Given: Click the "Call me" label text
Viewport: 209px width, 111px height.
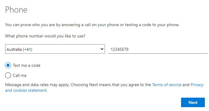Looking at the screenshot, I should pyautogui.click(x=20, y=76).
